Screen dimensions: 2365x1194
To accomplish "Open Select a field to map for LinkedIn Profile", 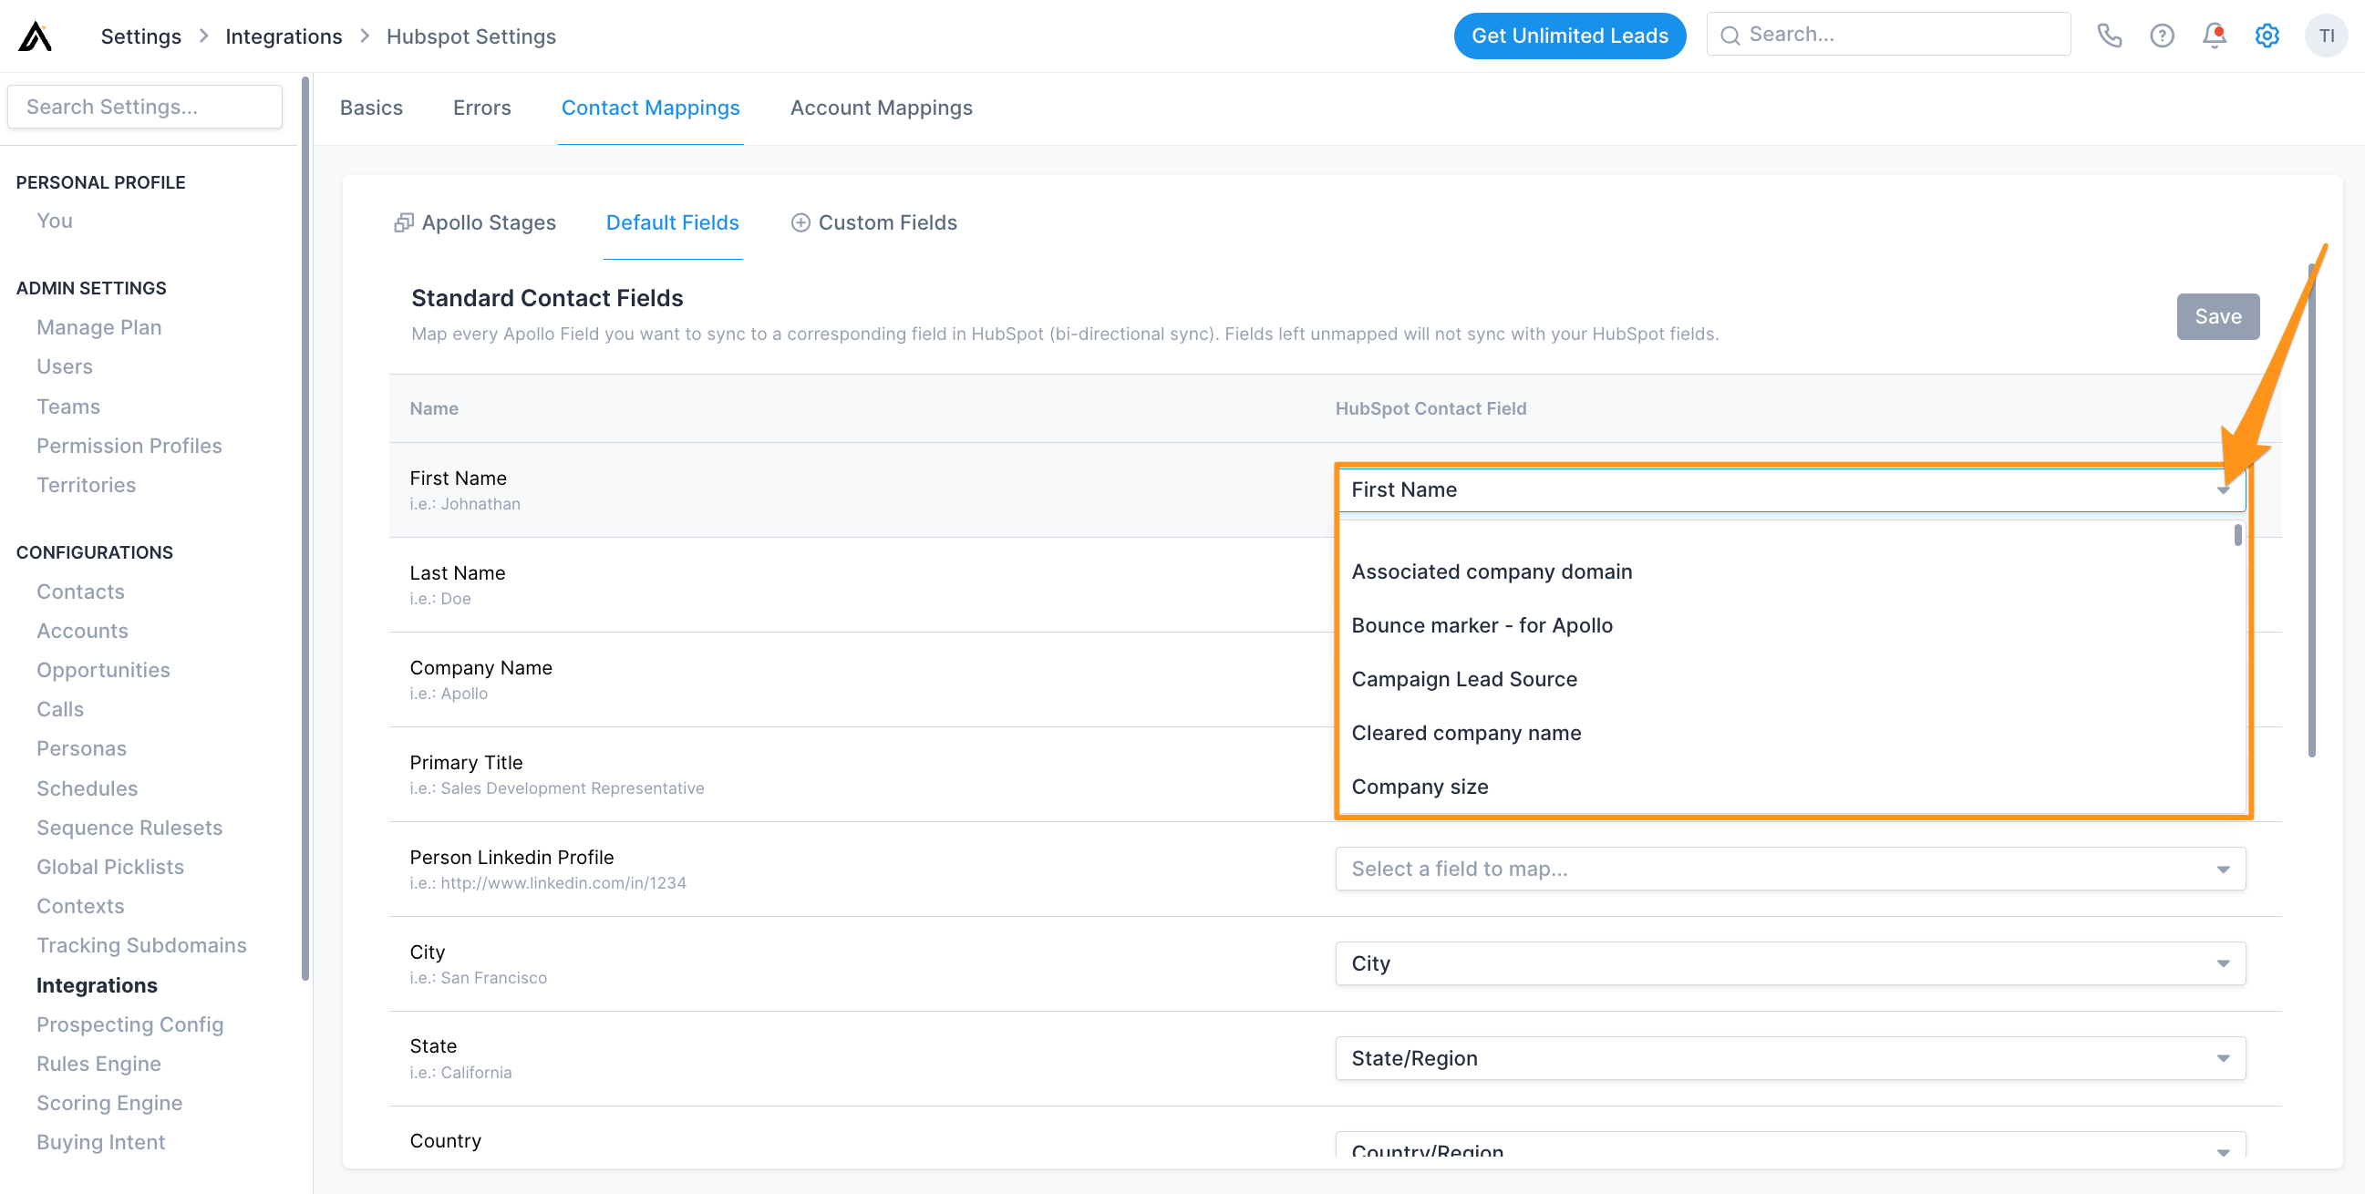I will point(1789,869).
